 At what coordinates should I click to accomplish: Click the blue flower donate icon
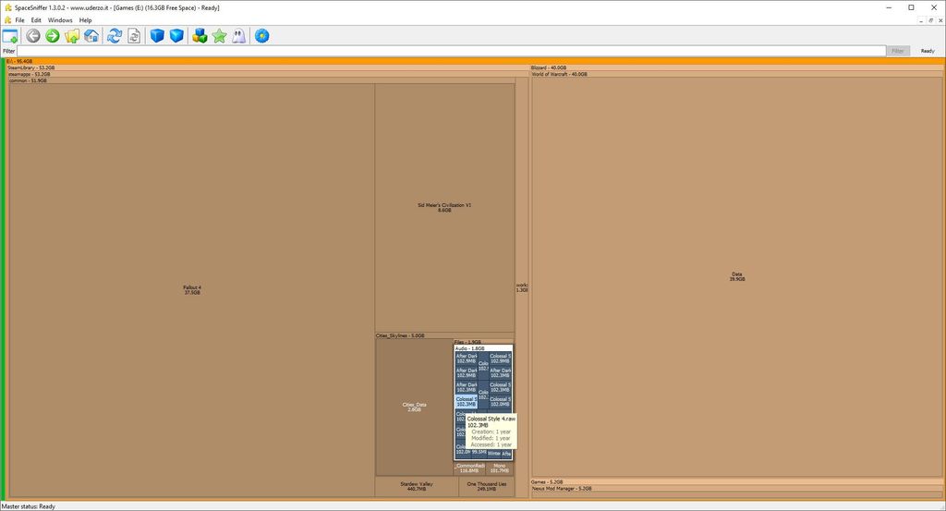click(x=261, y=36)
